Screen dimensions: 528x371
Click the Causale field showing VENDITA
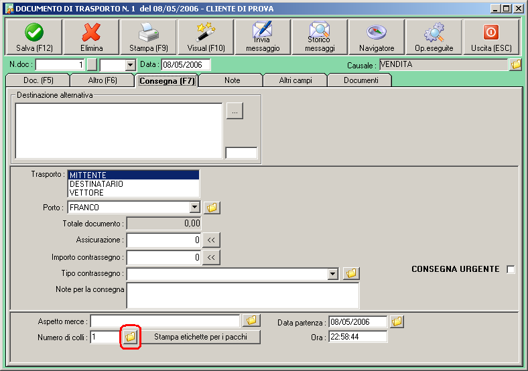click(444, 64)
